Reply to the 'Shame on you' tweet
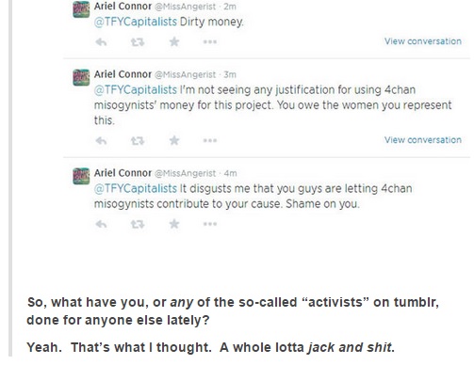Viewport: 474px width, 365px height. (101, 224)
